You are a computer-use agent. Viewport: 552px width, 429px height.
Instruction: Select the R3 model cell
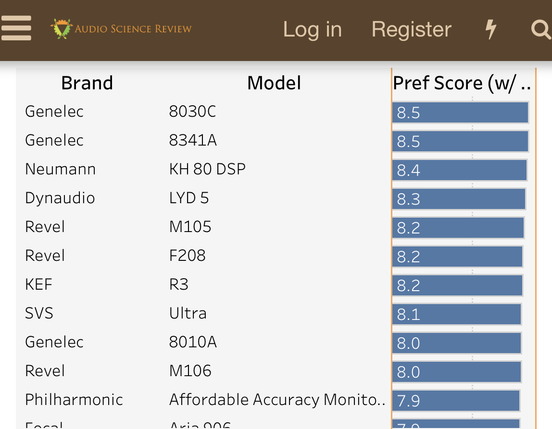tap(179, 284)
